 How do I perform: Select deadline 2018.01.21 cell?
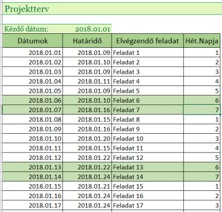click(87, 186)
